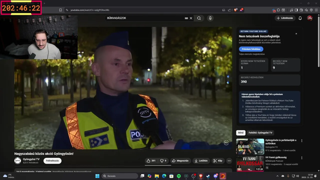Click the Letöltés download button
The width and height of the screenshot is (320, 180).
pyautogui.click(x=201, y=161)
